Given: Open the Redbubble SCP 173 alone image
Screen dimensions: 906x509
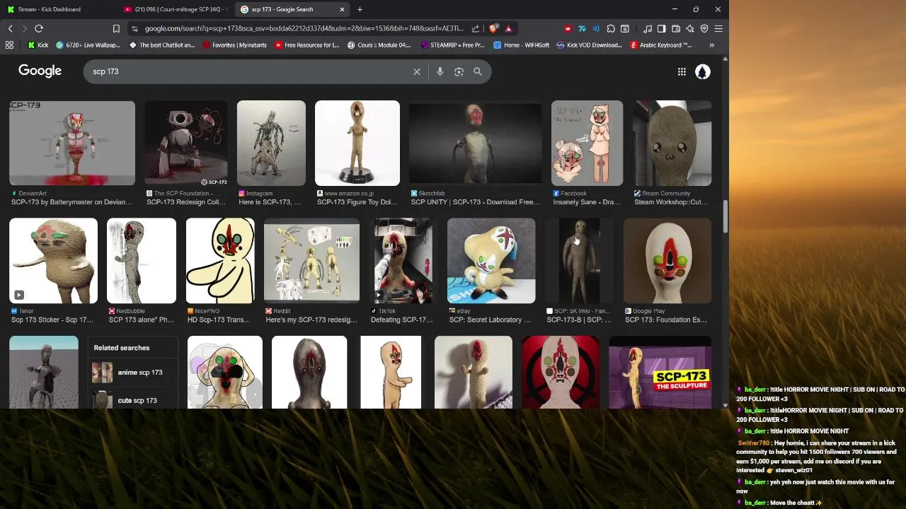Looking at the screenshot, I should 142,261.
